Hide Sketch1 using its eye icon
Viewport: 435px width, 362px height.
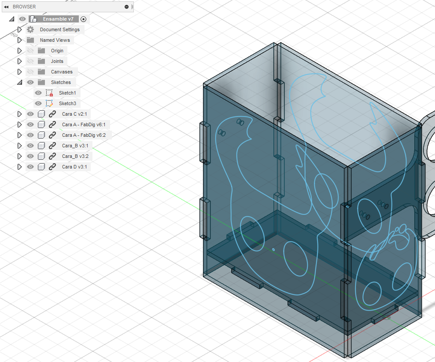point(38,93)
